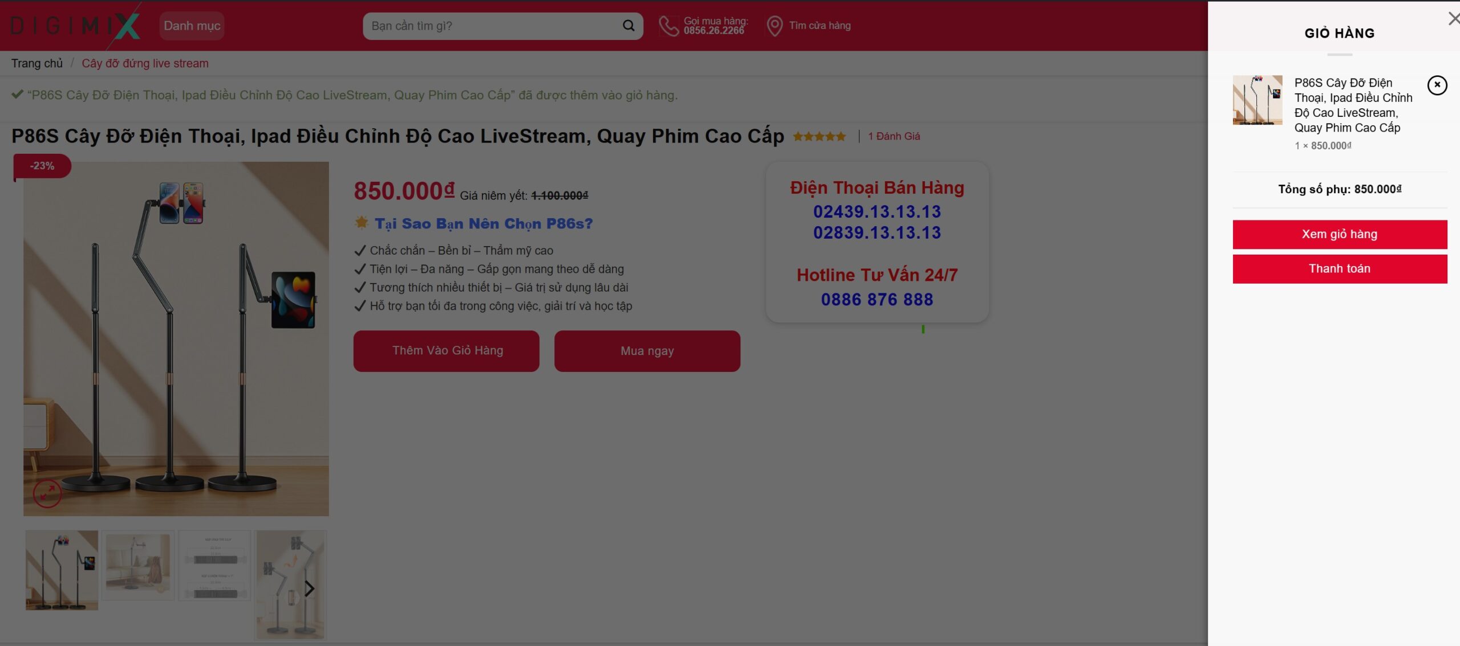1460x646 pixels.
Task: Open the main product image
Action: tap(176, 338)
